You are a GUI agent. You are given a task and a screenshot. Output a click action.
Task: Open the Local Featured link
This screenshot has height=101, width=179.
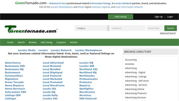pos(52,76)
